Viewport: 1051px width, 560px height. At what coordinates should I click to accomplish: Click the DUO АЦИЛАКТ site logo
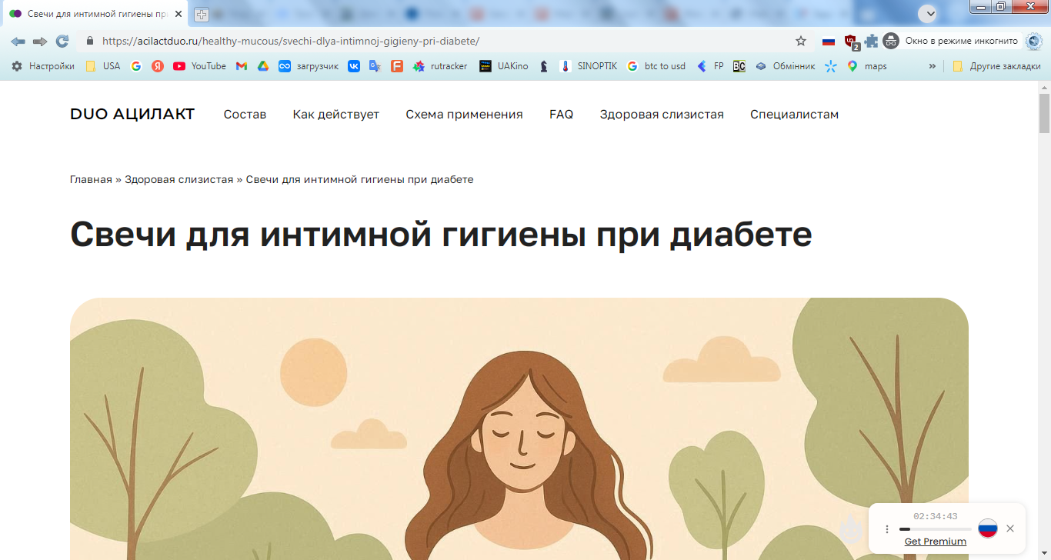click(x=132, y=115)
